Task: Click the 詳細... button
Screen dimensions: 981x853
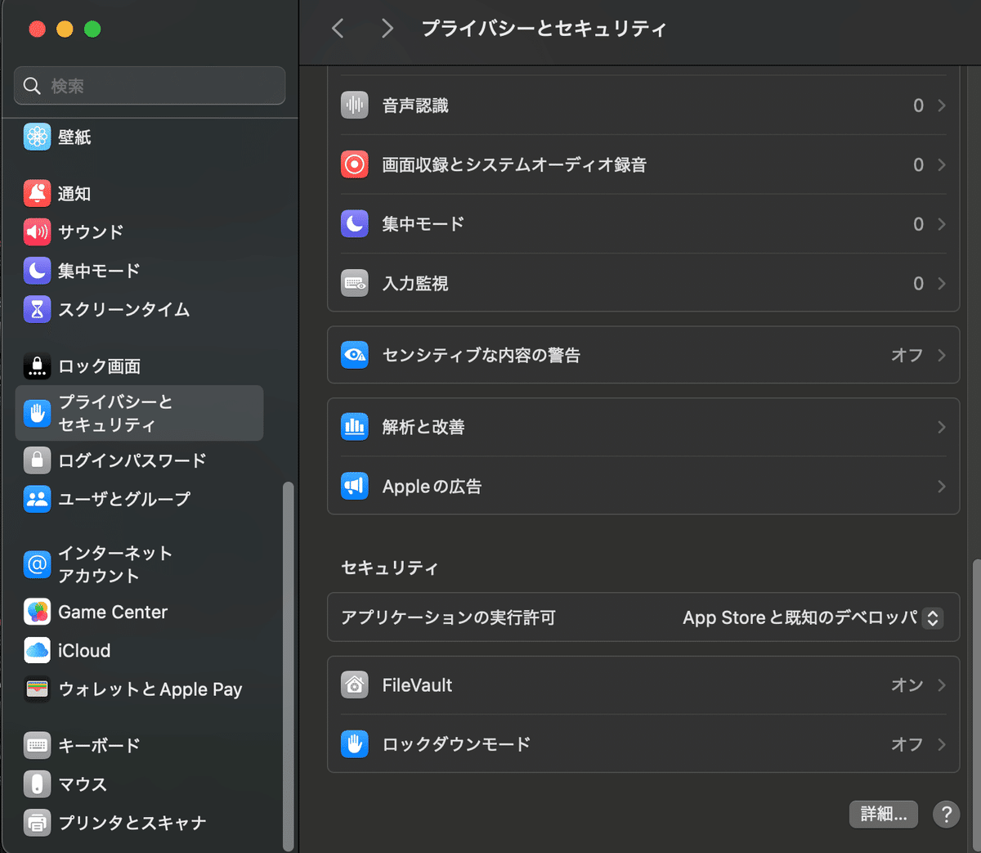Action: click(x=883, y=815)
